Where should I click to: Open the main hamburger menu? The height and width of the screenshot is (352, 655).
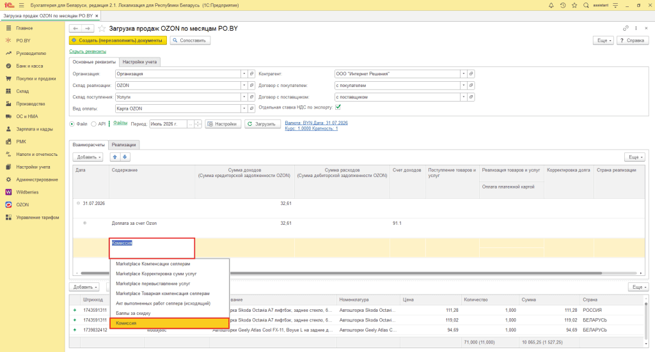pyautogui.click(x=21, y=5)
